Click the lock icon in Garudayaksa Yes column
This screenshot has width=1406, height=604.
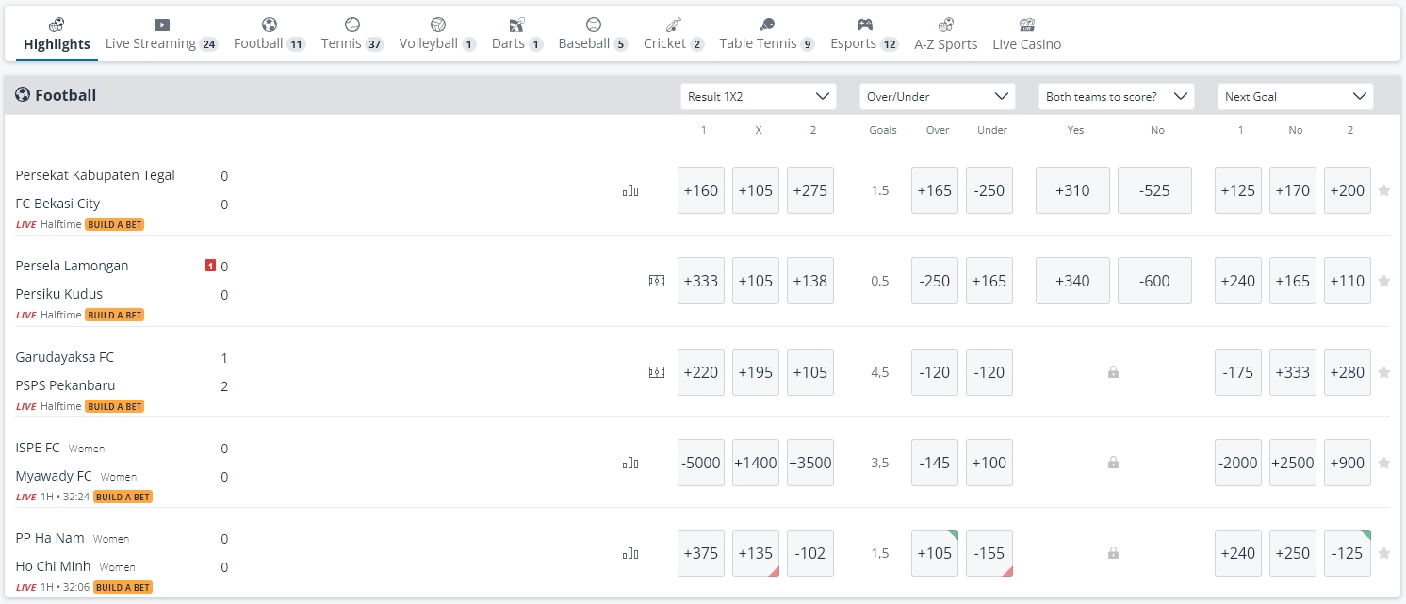(1113, 372)
